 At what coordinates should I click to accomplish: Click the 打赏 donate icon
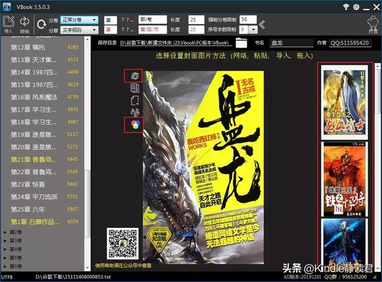click(x=373, y=24)
